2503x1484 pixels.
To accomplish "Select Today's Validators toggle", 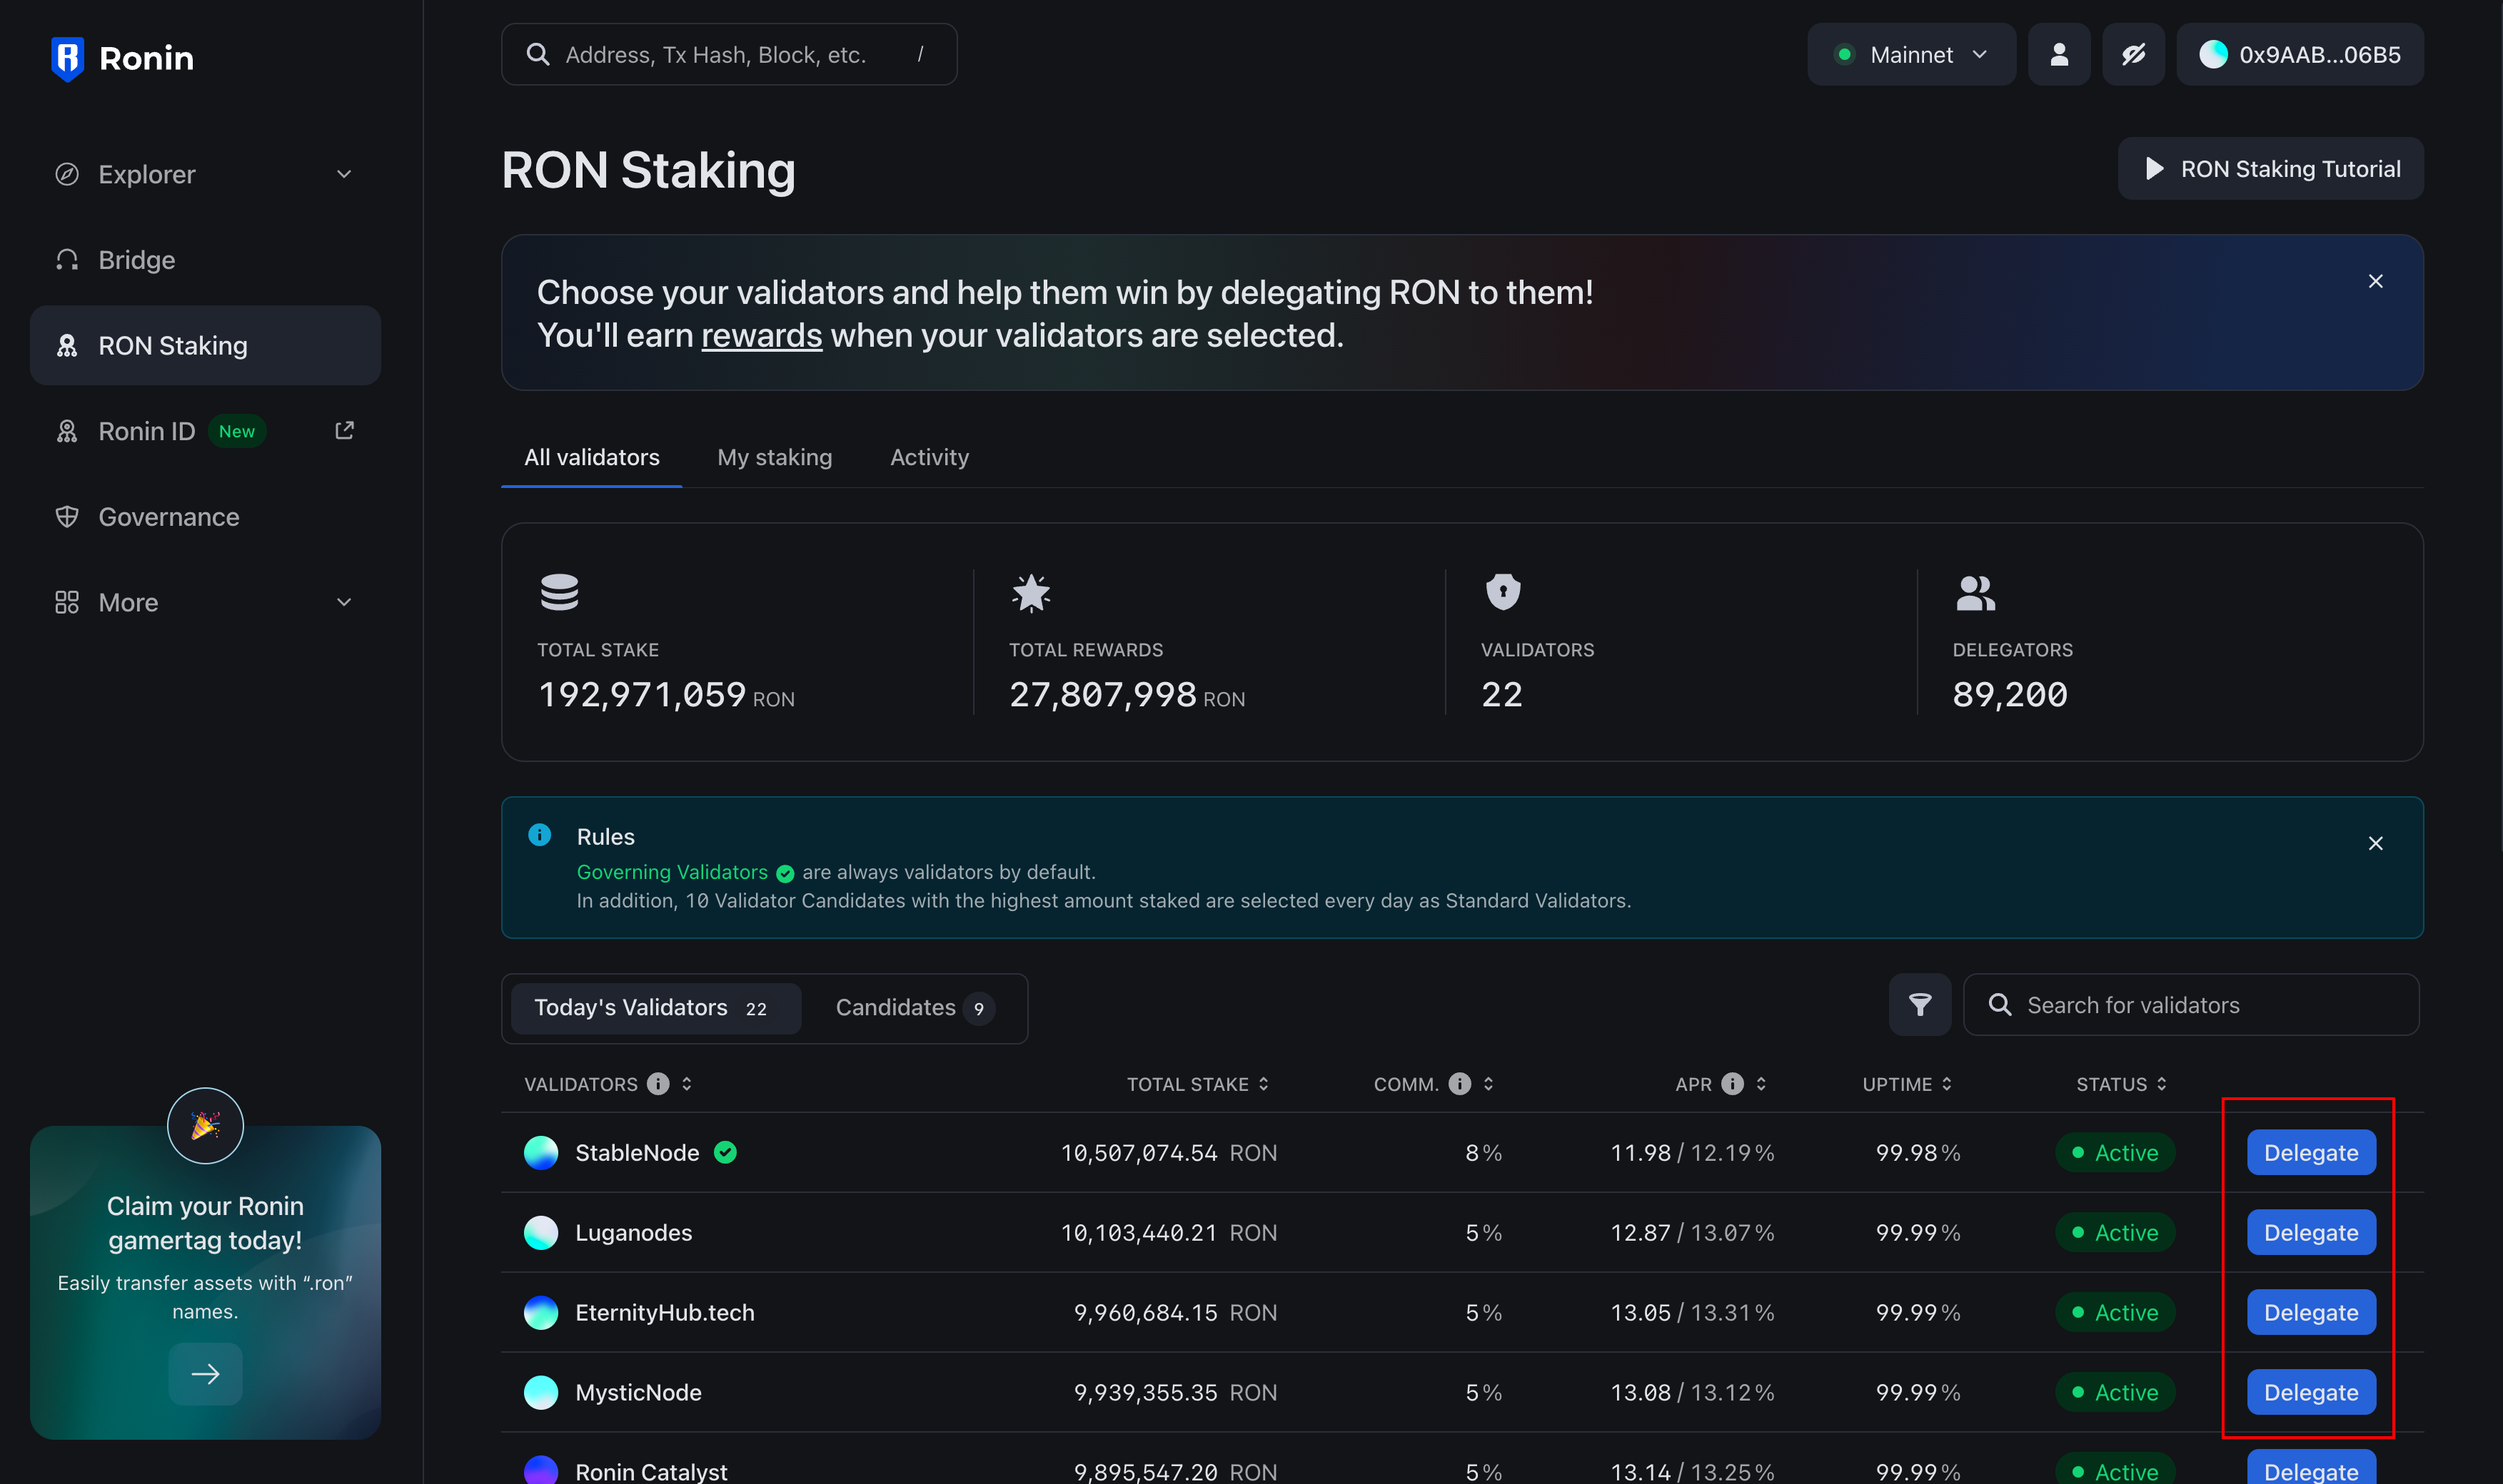I will point(655,1008).
